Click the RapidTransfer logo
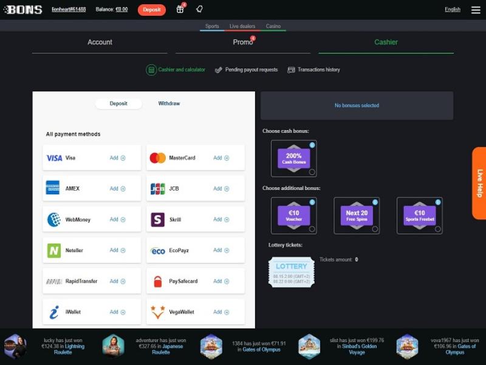This screenshot has width=486, height=365. [x=54, y=281]
